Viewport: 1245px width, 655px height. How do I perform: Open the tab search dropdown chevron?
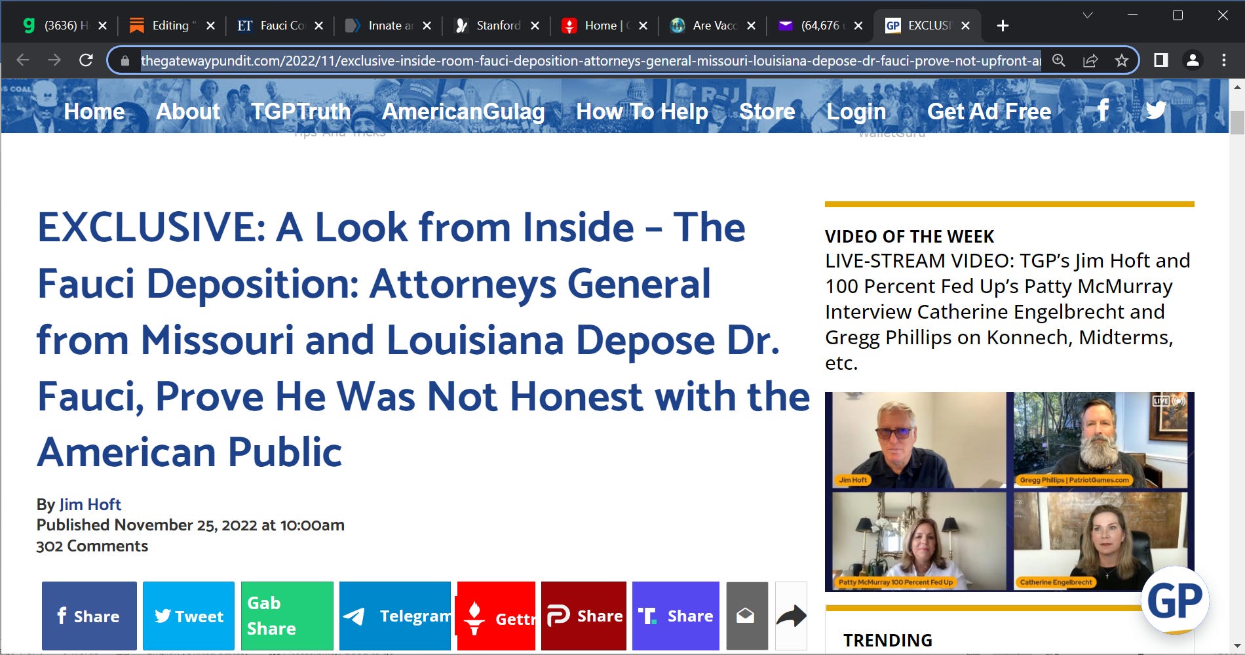coord(1088,15)
